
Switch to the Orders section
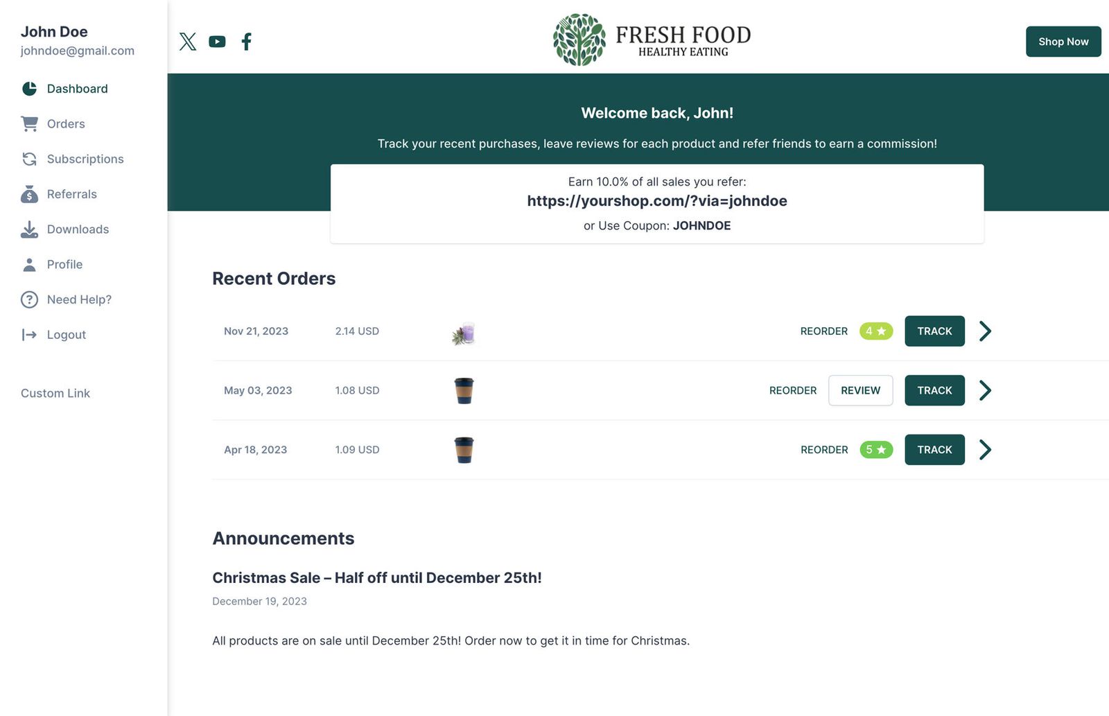pos(66,123)
